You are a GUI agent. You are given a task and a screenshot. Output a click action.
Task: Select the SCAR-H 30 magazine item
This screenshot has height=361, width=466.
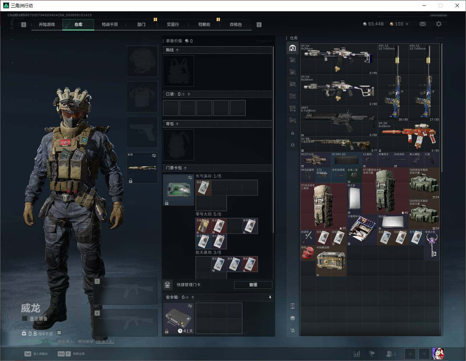(x=346, y=160)
